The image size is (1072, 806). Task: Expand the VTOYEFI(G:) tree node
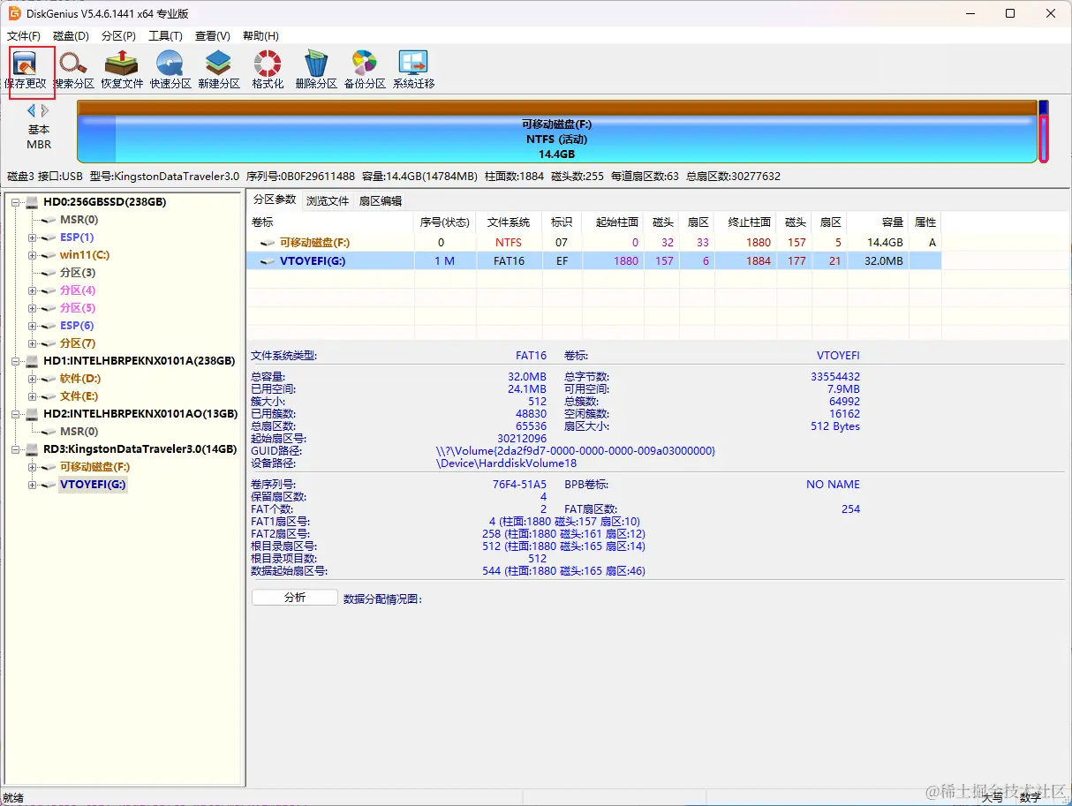[x=33, y=485]
